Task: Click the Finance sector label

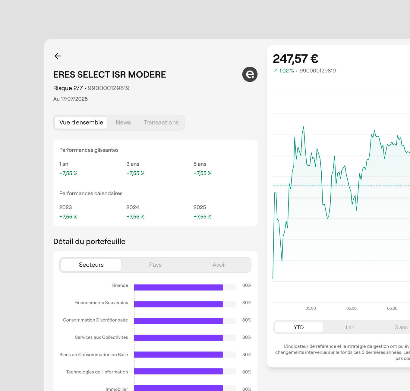Action: pos(120,285)
